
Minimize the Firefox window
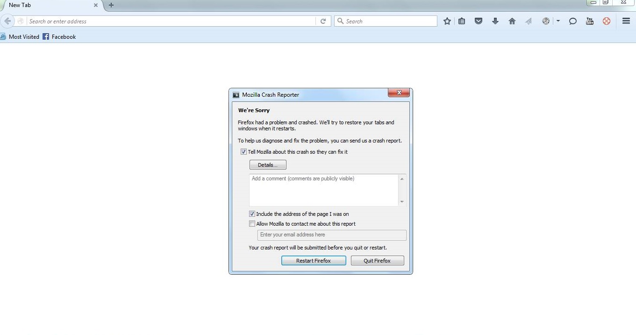point(593,2)
